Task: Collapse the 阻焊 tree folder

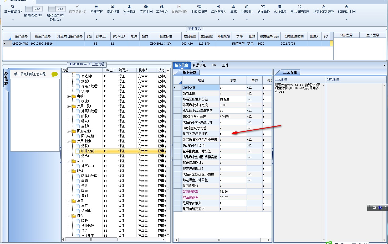Action: tap(68, 171)
